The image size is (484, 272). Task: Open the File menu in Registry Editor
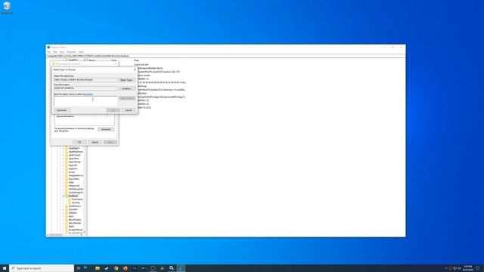click(x=48, y=52)
